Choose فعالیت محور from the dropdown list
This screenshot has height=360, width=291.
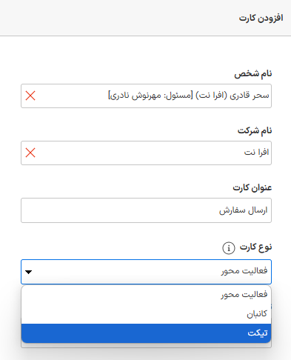pos(146,295)
